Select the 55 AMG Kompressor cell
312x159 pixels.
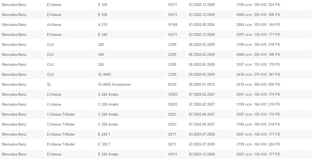131,84
